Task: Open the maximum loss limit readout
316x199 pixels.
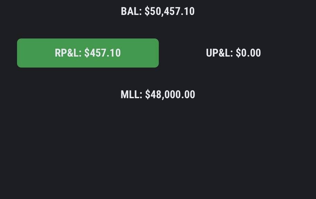Action: 158,95
